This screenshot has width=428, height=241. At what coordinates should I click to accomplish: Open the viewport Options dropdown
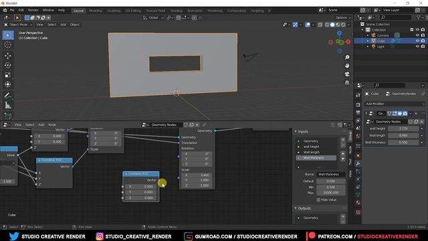[343, 18]
